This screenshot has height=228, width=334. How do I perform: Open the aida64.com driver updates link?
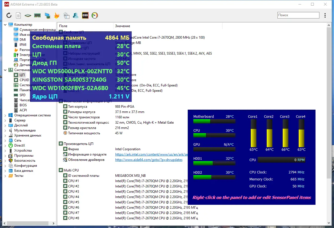(149, 160)
